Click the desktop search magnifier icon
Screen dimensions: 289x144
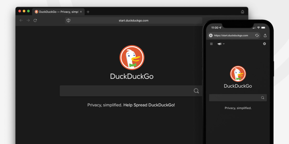[x=196, y=91]
